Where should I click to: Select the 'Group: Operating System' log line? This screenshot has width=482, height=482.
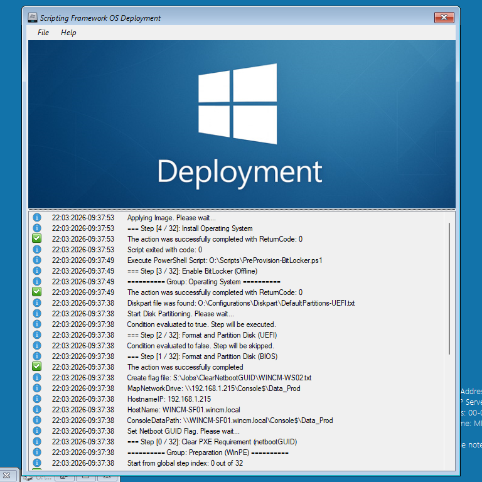[x=203, y=282]
